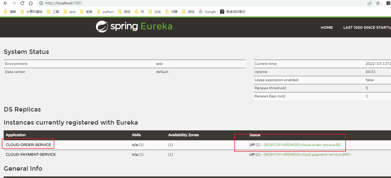Open the 博客 bookmark folder
The height and width of the screenshot is (178, 391).
coord(10,12)
